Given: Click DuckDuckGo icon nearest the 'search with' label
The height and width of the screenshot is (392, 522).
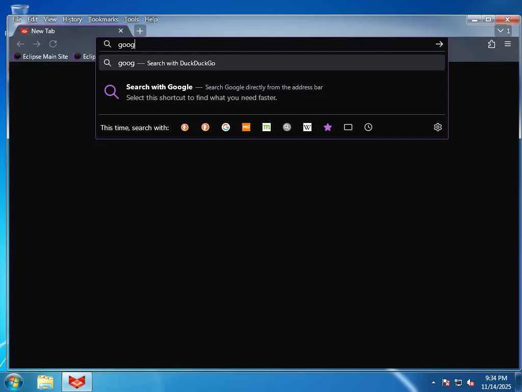Looking at the screenshot, I should pyautogui.click(x=185, y=127).
